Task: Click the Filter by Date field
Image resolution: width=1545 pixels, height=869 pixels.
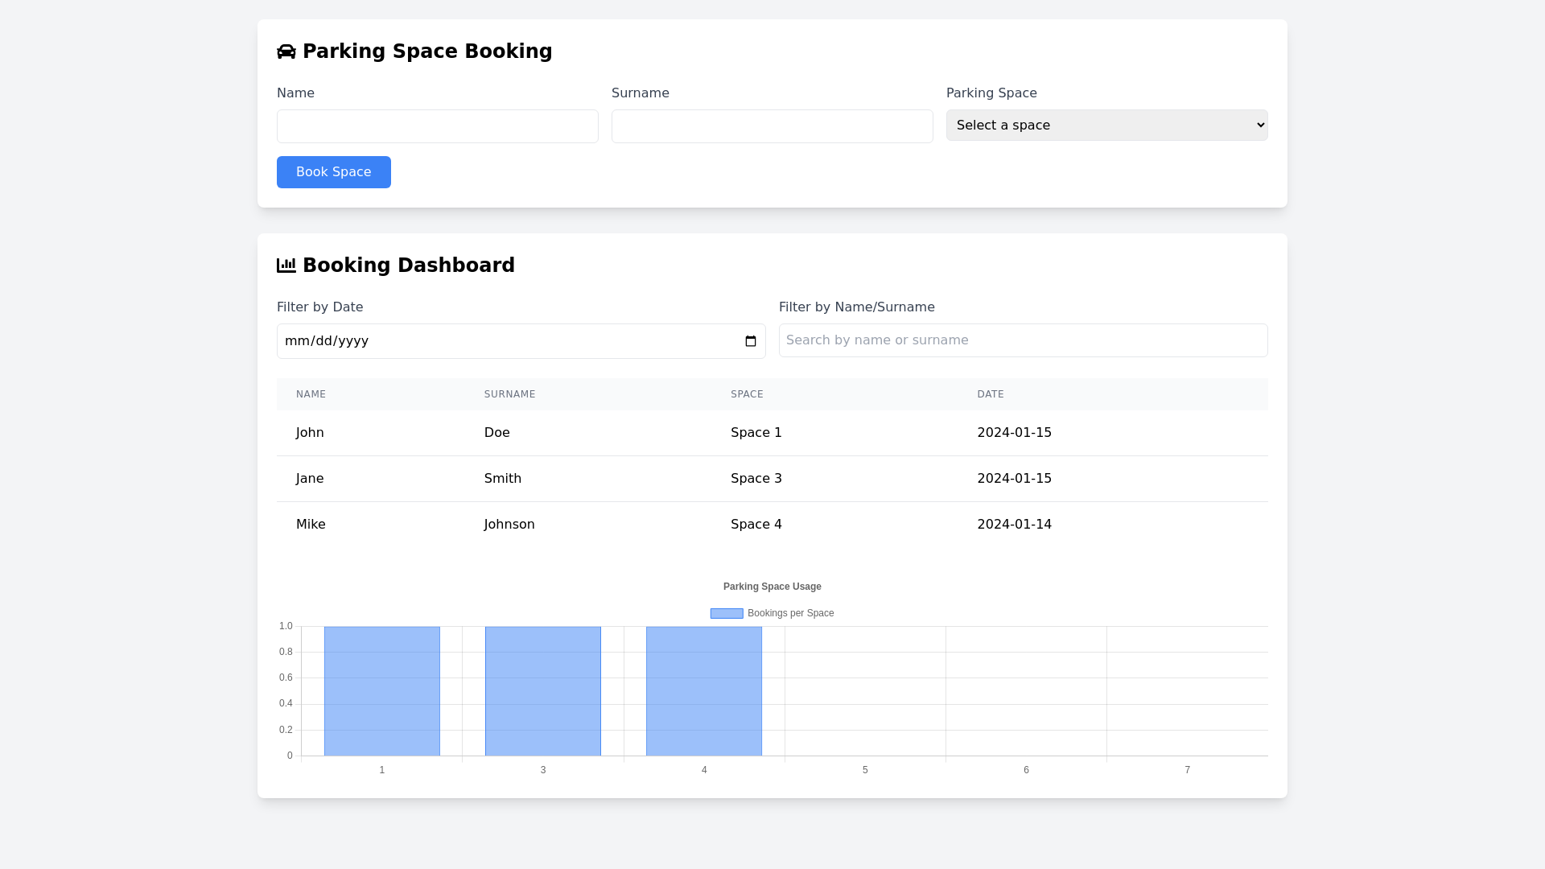Action: (x=507, y=341)
